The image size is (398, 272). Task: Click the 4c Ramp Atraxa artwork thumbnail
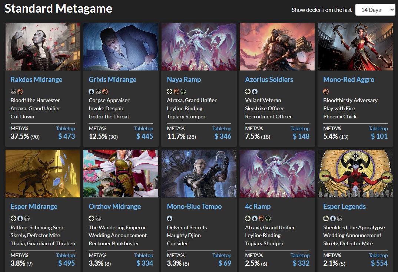277,174
